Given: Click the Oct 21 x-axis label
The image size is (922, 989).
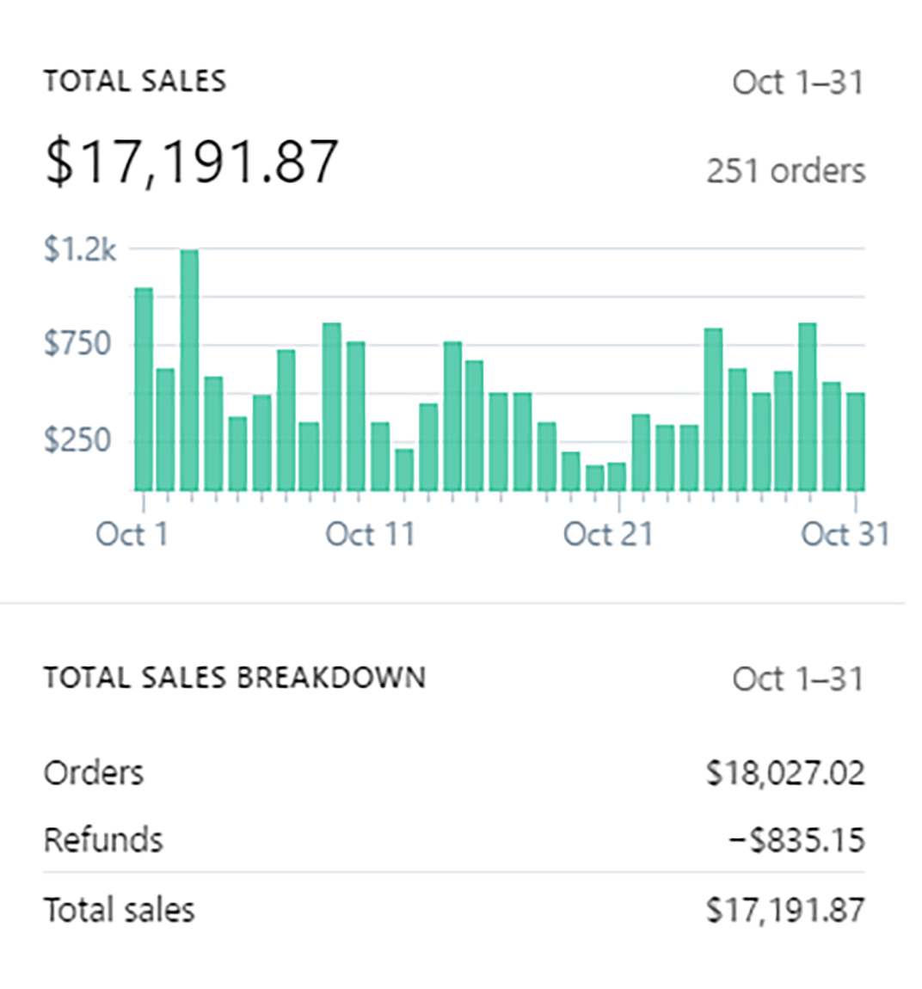Looking at the screenshot, I should coord(608,534).
